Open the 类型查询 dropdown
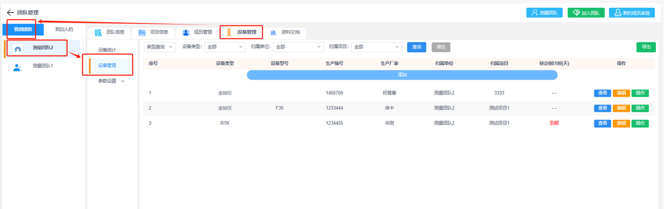The width and height of the screenshot is (664, 209). (x=159, y=47)
